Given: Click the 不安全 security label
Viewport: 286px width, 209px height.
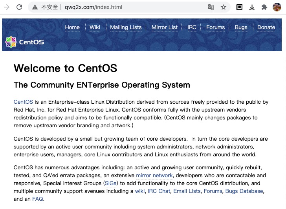Looking at the screenshot, I should click(x=49, y=7).
